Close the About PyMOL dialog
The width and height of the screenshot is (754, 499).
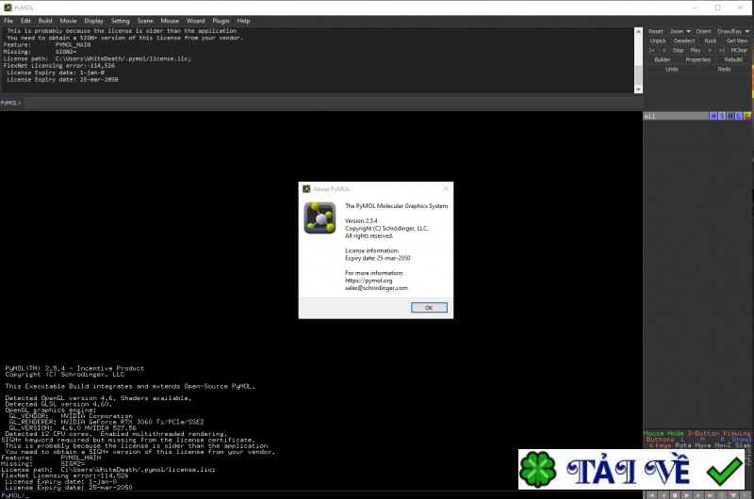(x=446, y=188)
